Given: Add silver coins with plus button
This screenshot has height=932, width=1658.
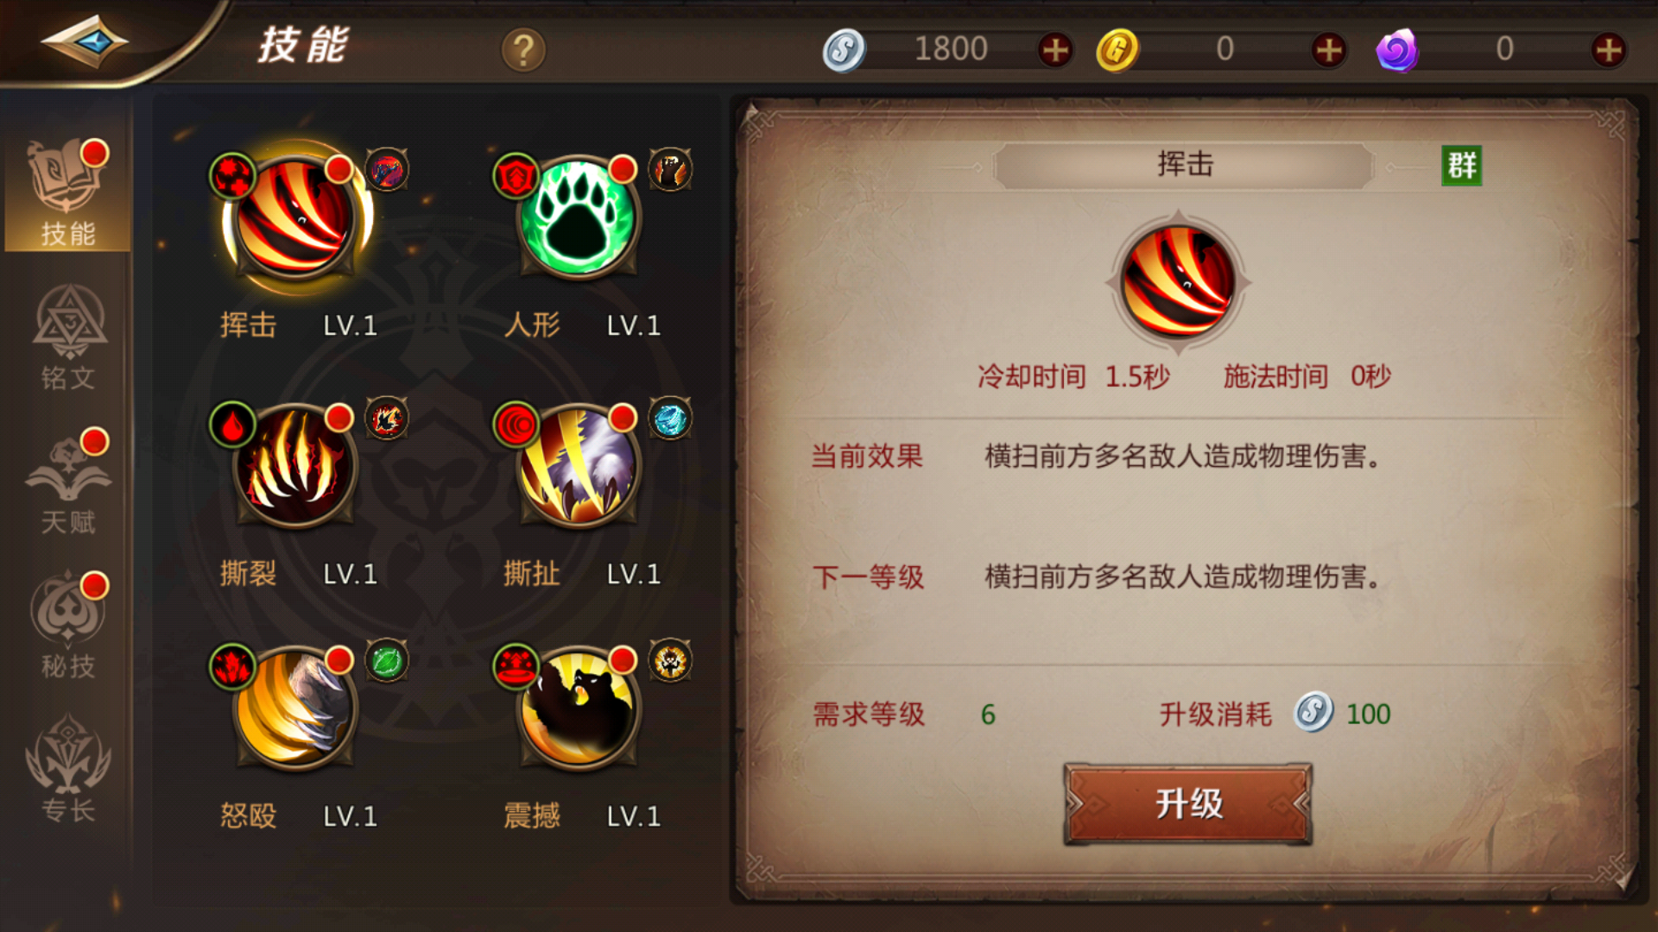Looking at the screenshot, I should click(x=1055, y=49).
